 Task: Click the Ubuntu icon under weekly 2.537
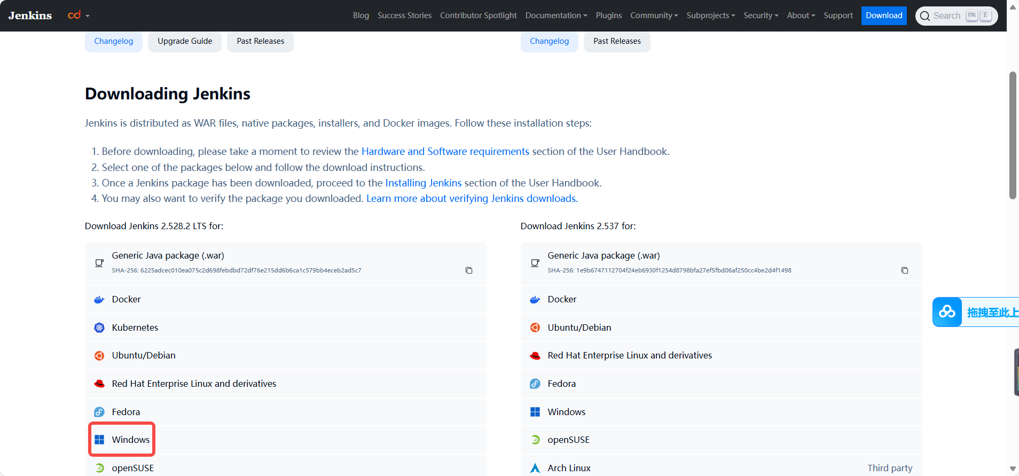535,327
